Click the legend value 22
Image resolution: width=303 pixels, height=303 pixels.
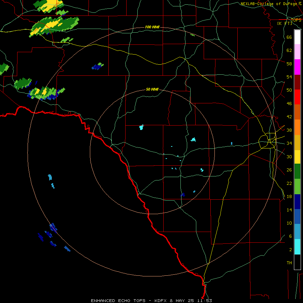coord(289,183)
